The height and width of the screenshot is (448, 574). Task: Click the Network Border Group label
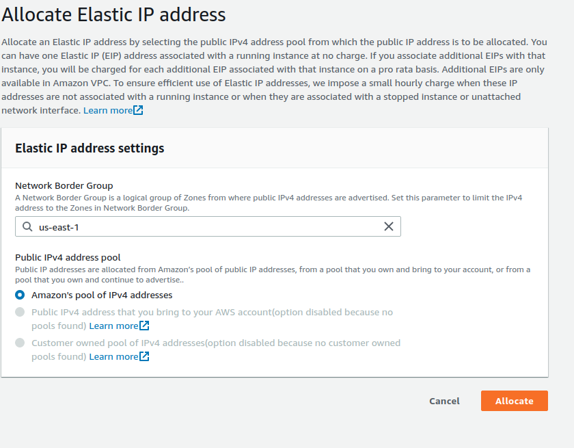click(64, 185)
